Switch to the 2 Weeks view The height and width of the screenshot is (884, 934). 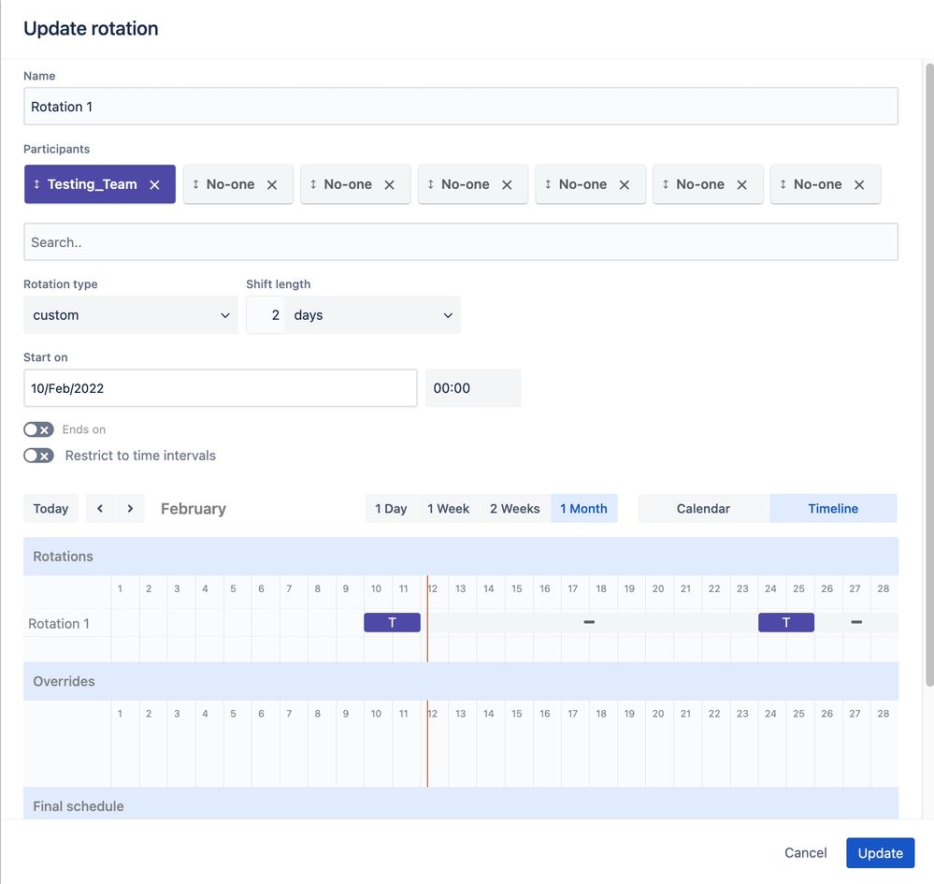514,509
